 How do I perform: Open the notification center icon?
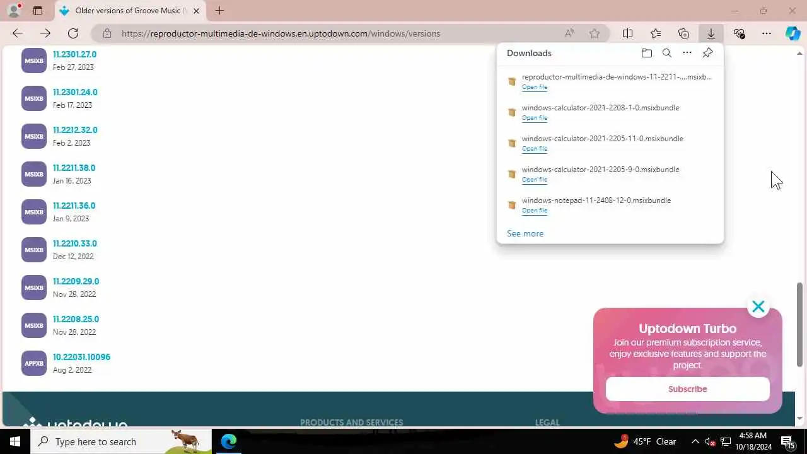click(788, 441)
